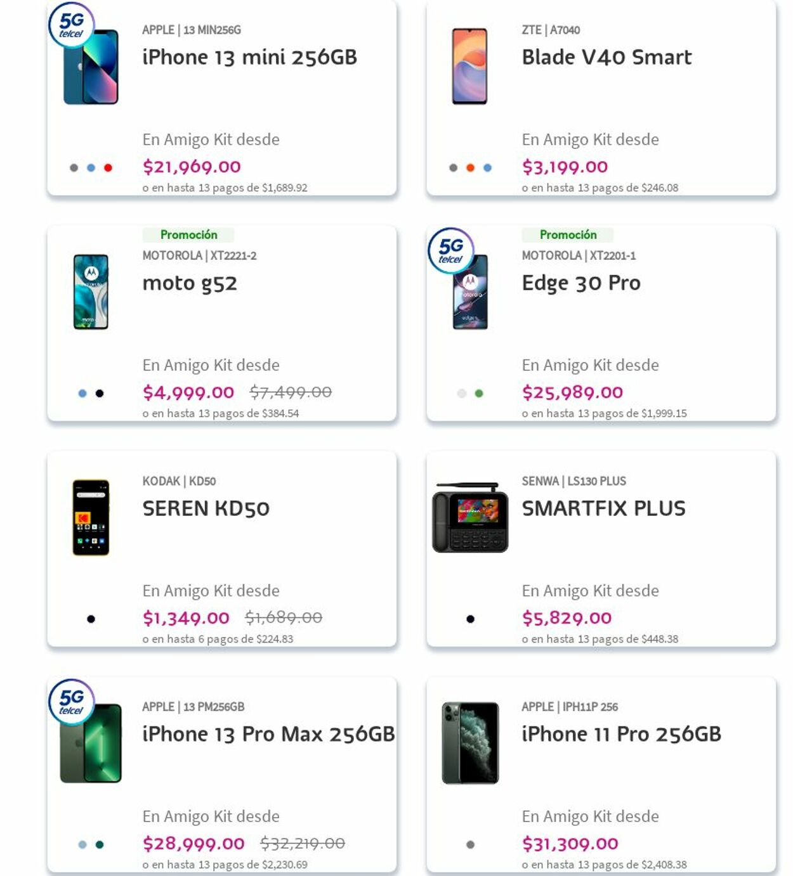Click the Senwa SmartFix Plus desk phone image

point(470,518)
